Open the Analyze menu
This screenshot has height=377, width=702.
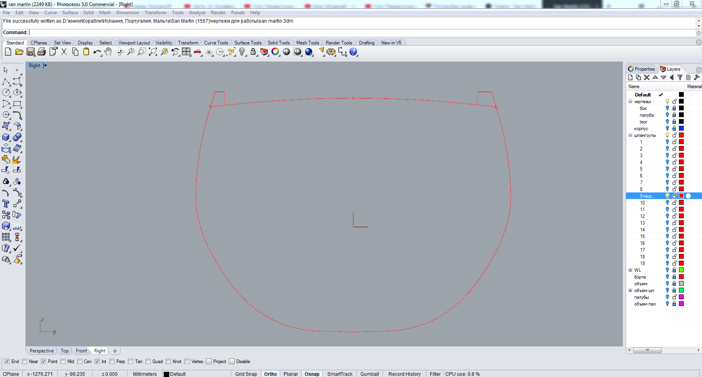[197, 13]
